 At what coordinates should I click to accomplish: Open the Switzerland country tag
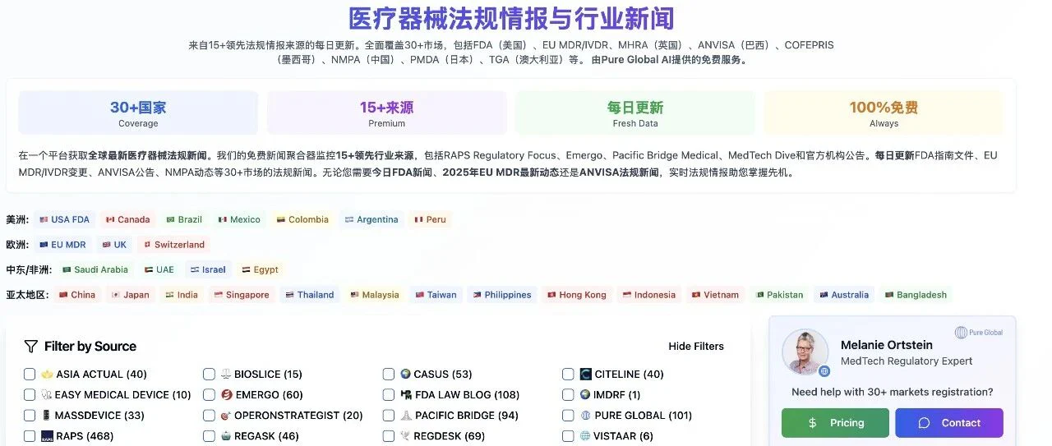(x=173, y=245)
